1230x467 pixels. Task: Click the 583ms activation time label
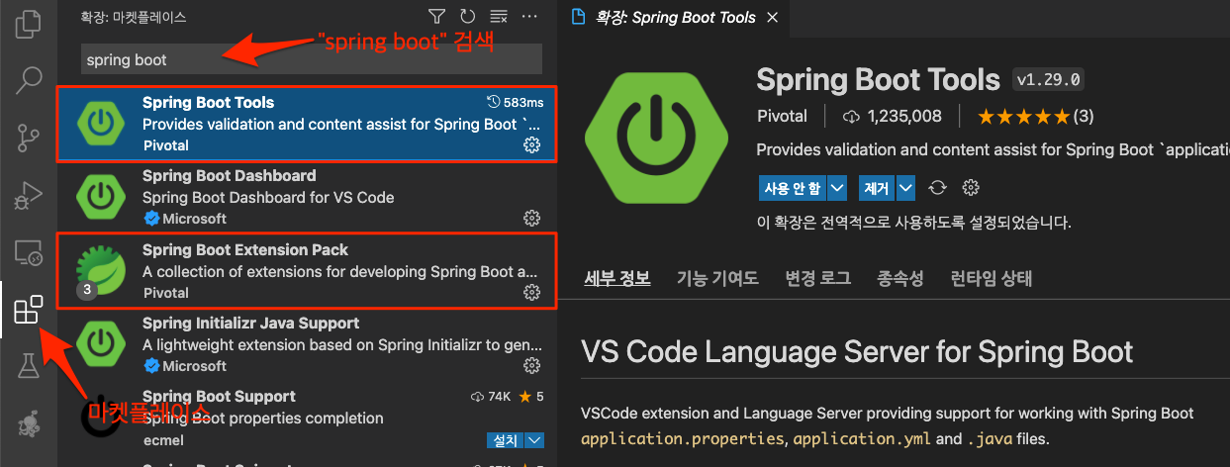(x=516, y=102)
